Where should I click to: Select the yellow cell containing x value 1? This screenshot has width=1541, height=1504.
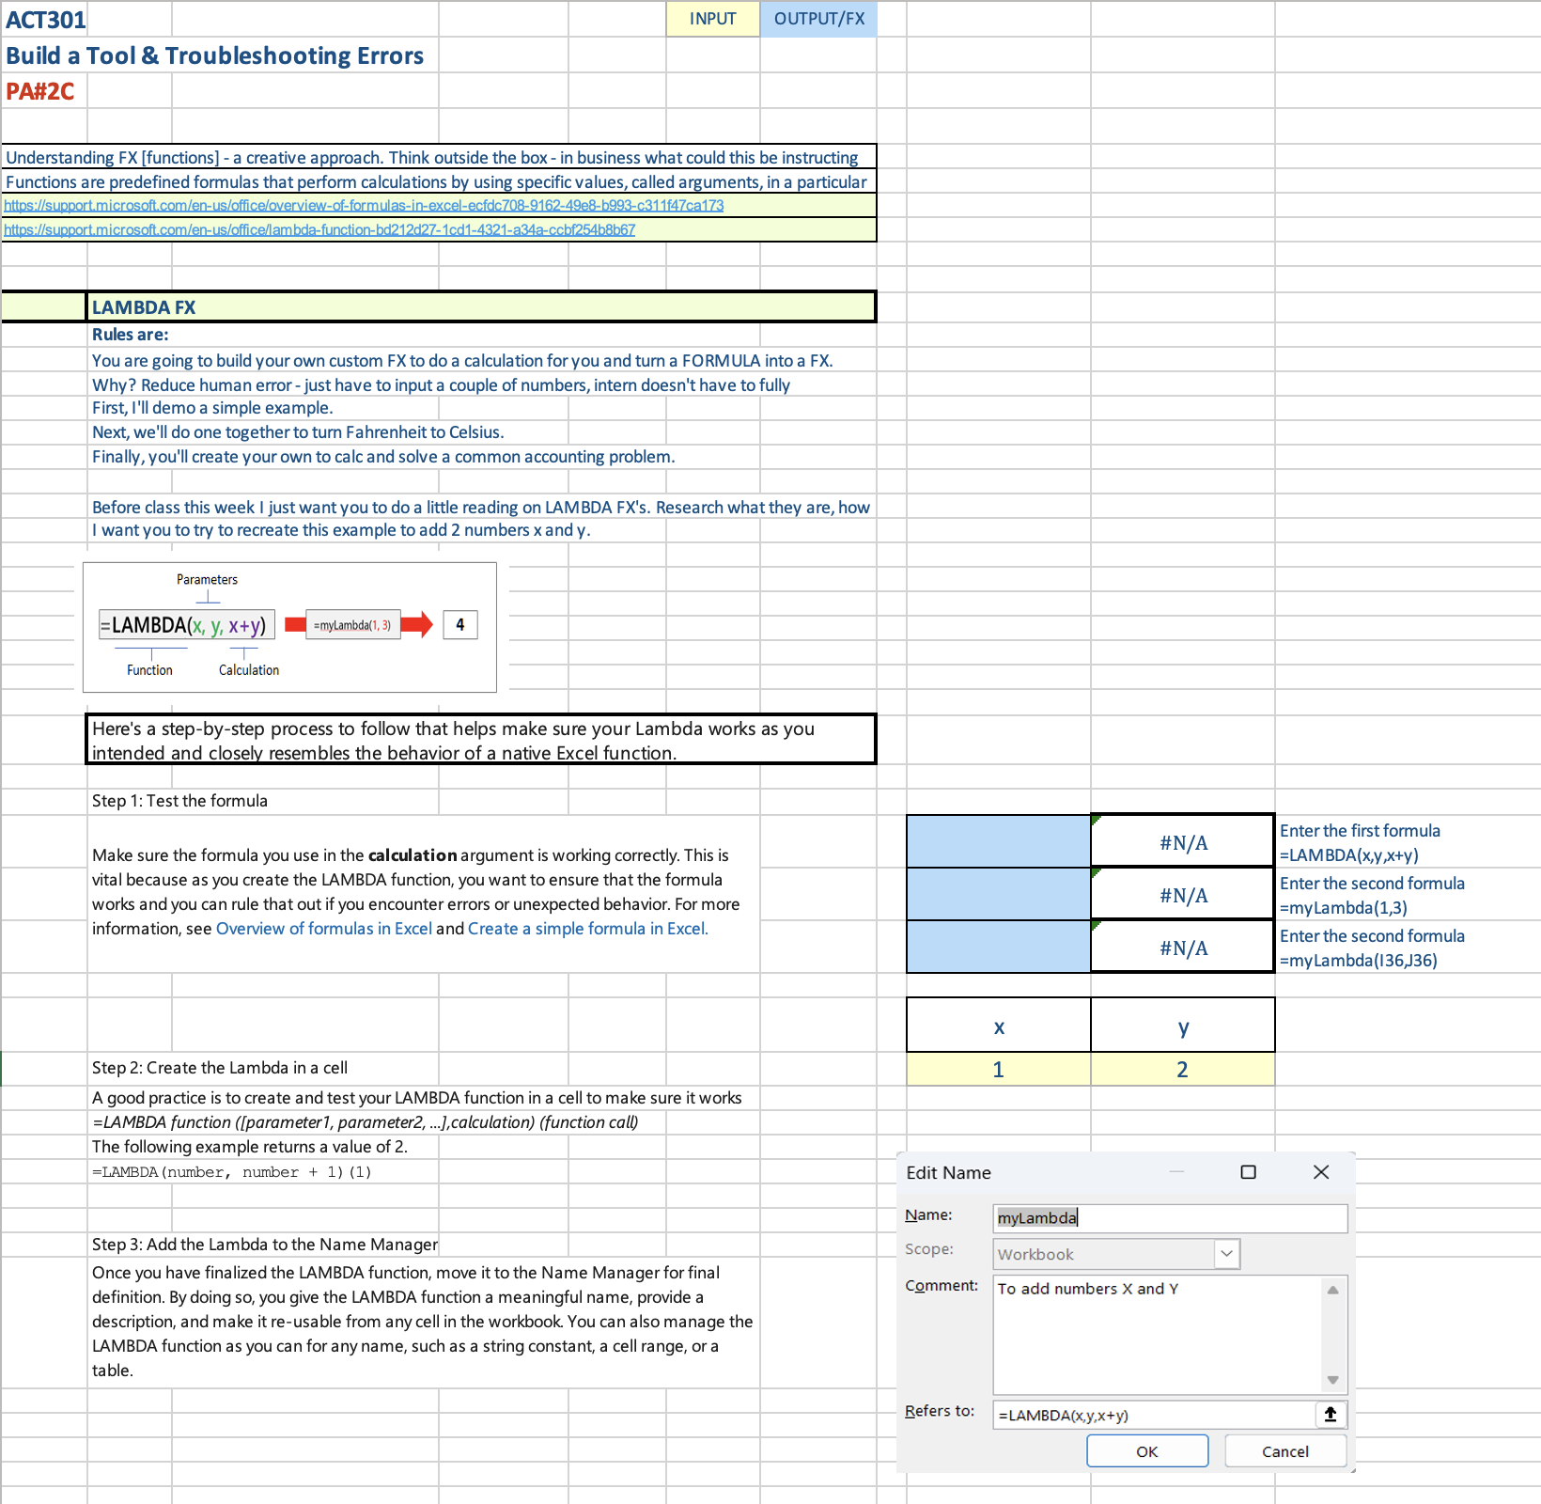998,1069
